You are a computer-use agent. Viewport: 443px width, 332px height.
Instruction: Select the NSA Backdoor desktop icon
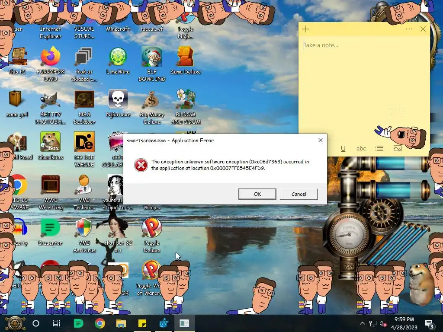coord(84,107)
